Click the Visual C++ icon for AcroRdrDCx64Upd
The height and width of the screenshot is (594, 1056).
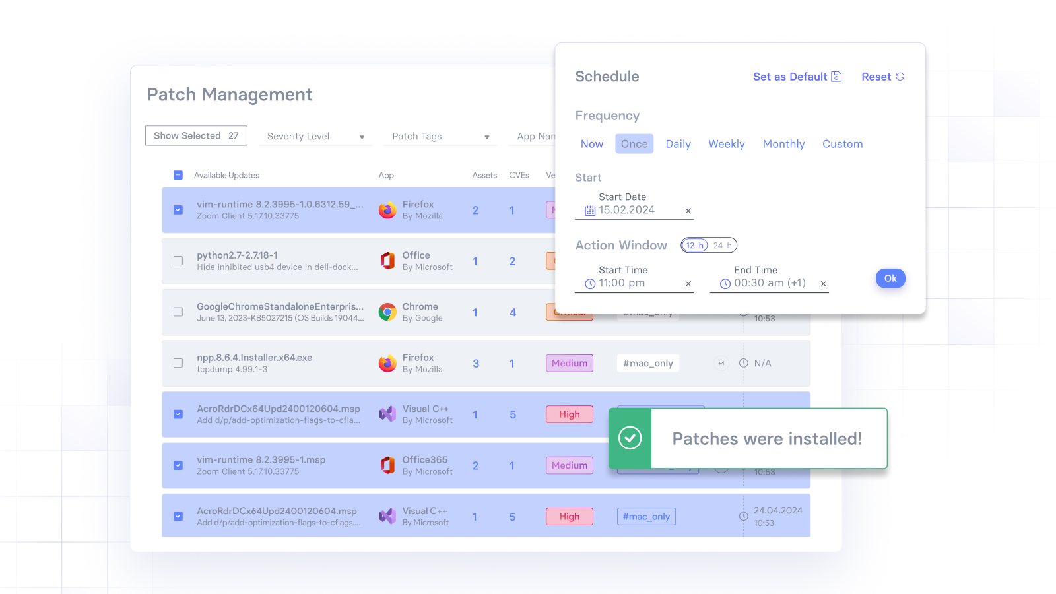387,414
